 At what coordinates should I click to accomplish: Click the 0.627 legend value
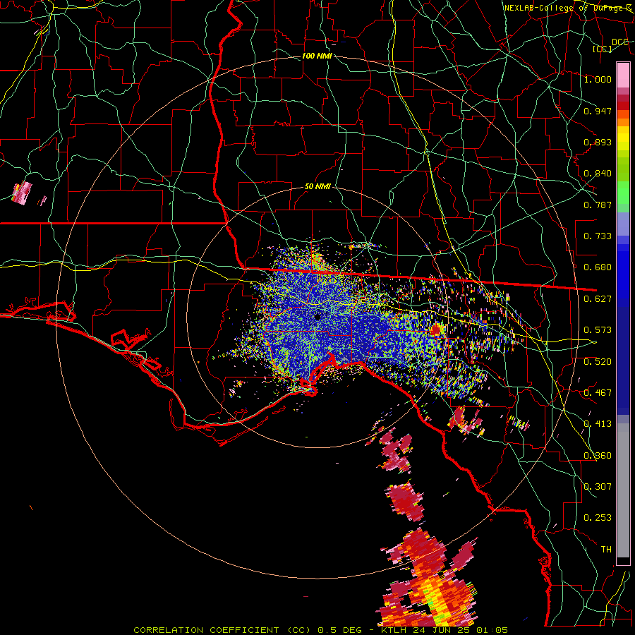tap(598, 299)
